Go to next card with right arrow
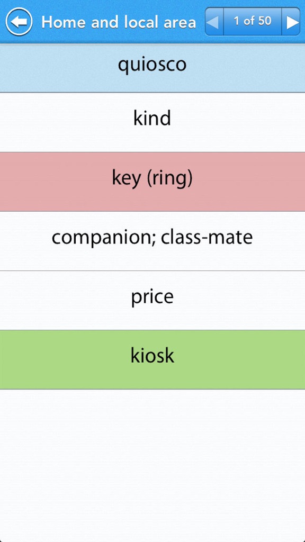Screen dimensions: 305x542 pos(291,22)
